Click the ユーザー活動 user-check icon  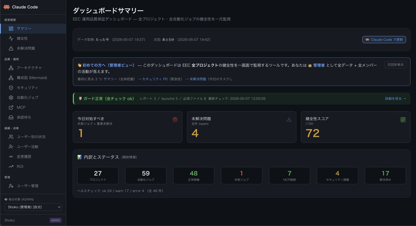click(x=11, y=147)
